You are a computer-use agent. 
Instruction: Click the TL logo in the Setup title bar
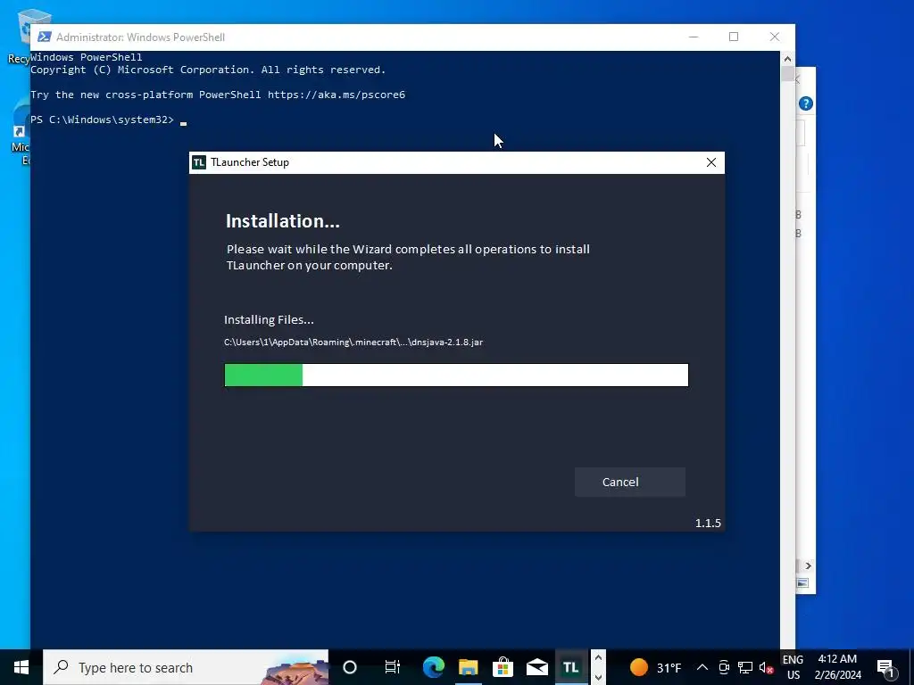tap(199, 162)
